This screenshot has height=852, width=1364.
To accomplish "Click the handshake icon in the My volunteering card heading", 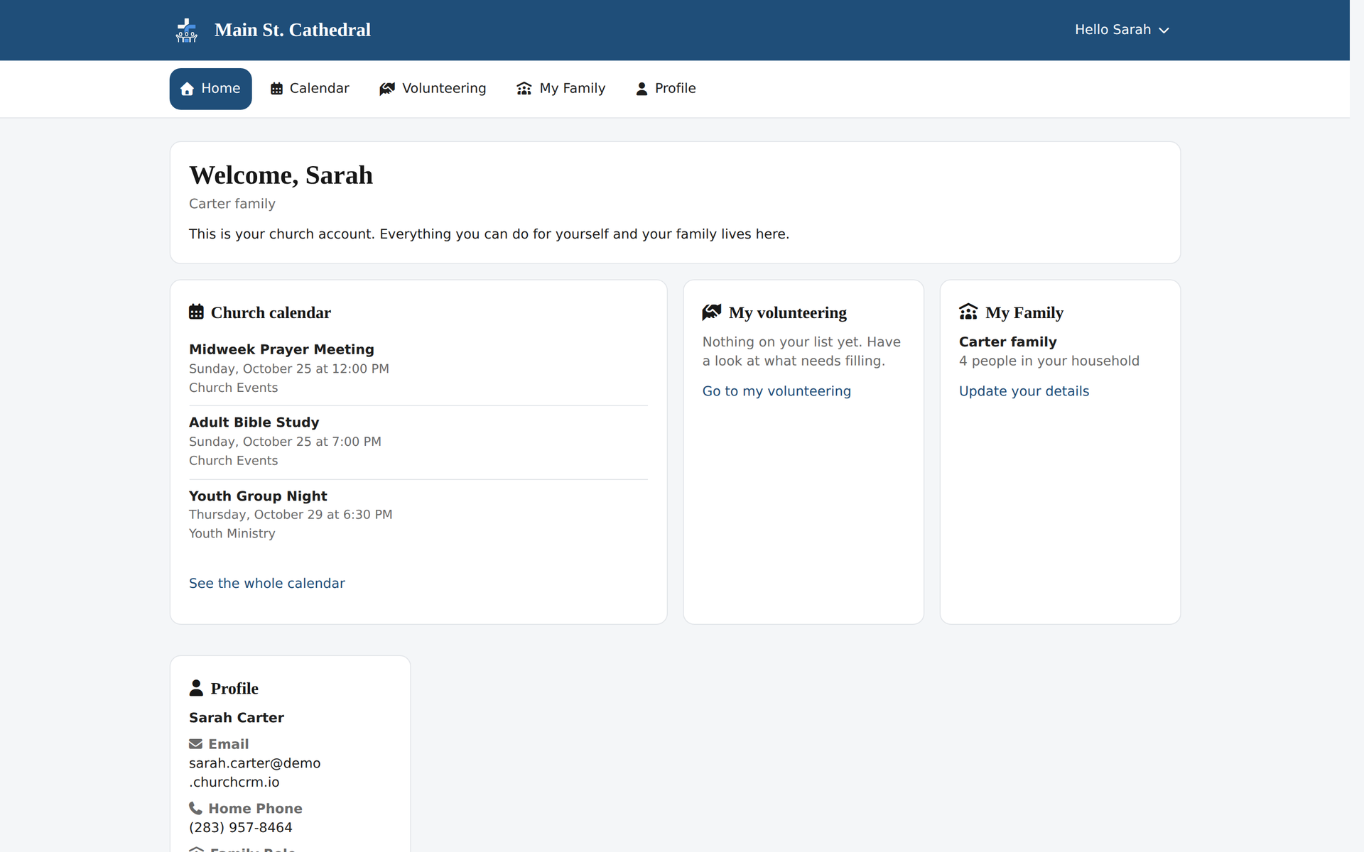I will pyautogui.click(x=712, y=312).
